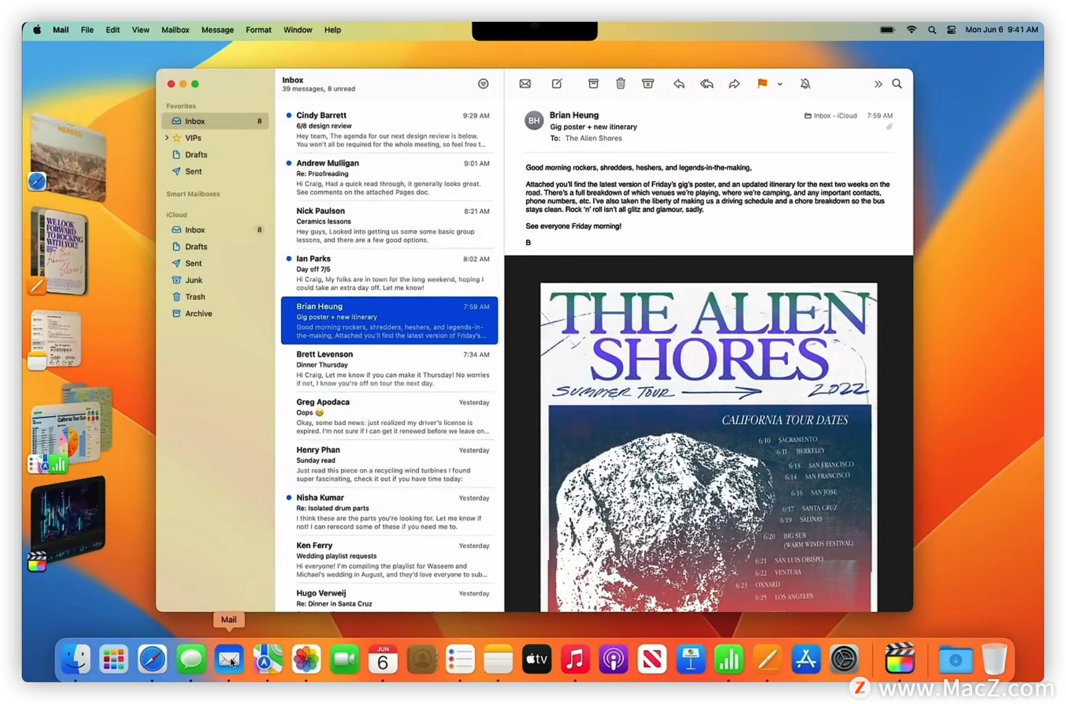Open Apple TV from the Dock

tap(537, 659)
